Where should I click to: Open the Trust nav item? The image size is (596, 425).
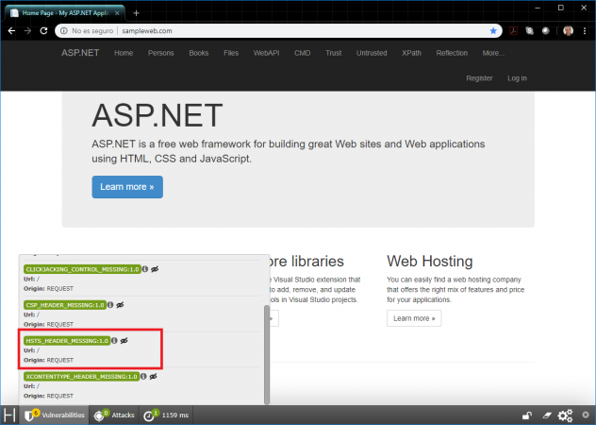[x=333, y=53]
